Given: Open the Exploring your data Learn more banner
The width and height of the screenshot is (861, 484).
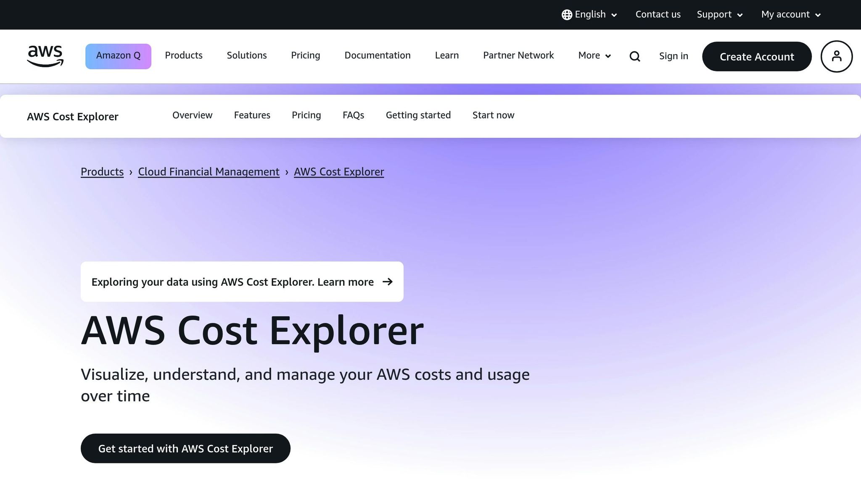Looking at the screenshot, I should 242,281.
